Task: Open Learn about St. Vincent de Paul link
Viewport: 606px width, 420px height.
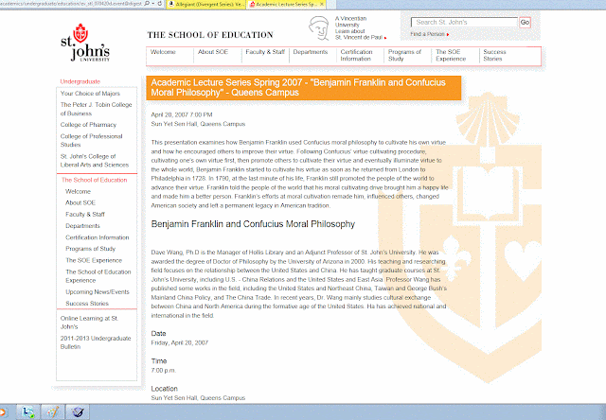Action: point(358,34)
